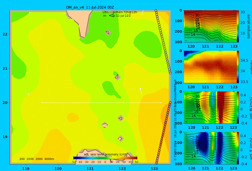Click the topmost blue drifter track circle
Image resolution: width=252 pixels, height=171 pixels.
156,11
